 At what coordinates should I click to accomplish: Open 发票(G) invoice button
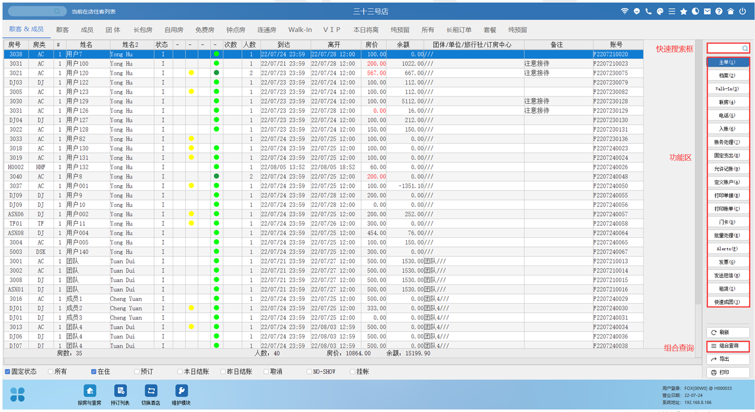[728, 262]
